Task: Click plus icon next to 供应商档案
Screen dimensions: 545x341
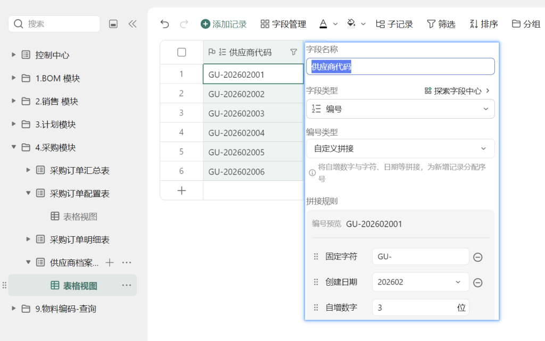Action: (x=110, y=262)
